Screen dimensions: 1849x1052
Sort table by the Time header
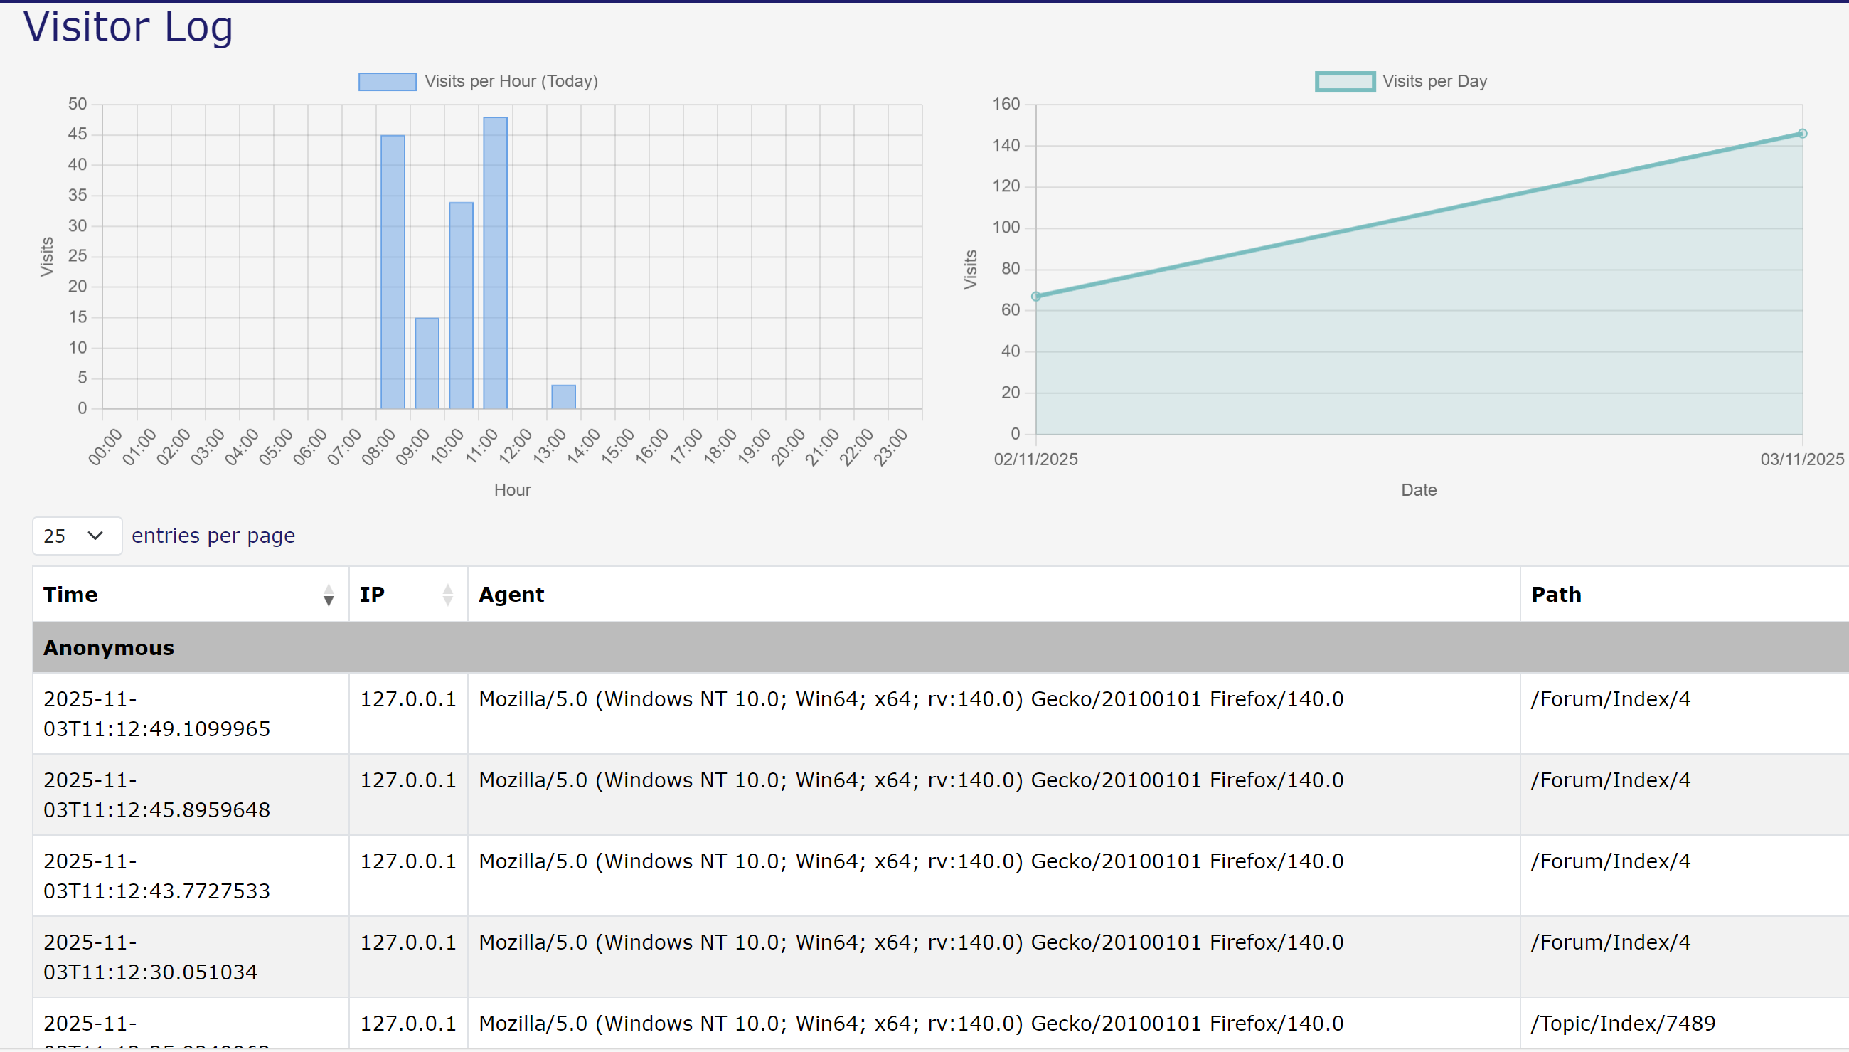click(71, 595)
